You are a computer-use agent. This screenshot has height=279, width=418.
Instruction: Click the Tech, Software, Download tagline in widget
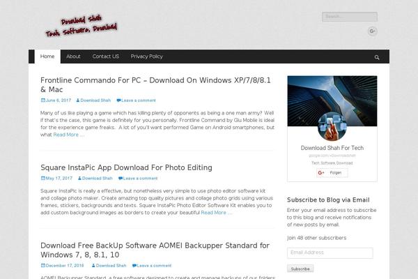(x=332, y=163)
